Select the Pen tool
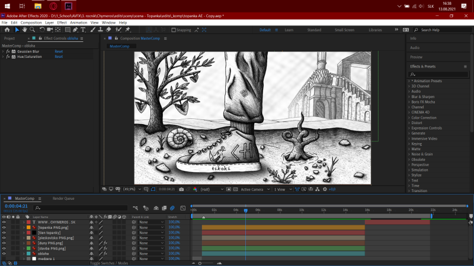474x266 pixels. pyautogui.click(x=75, y=30)
